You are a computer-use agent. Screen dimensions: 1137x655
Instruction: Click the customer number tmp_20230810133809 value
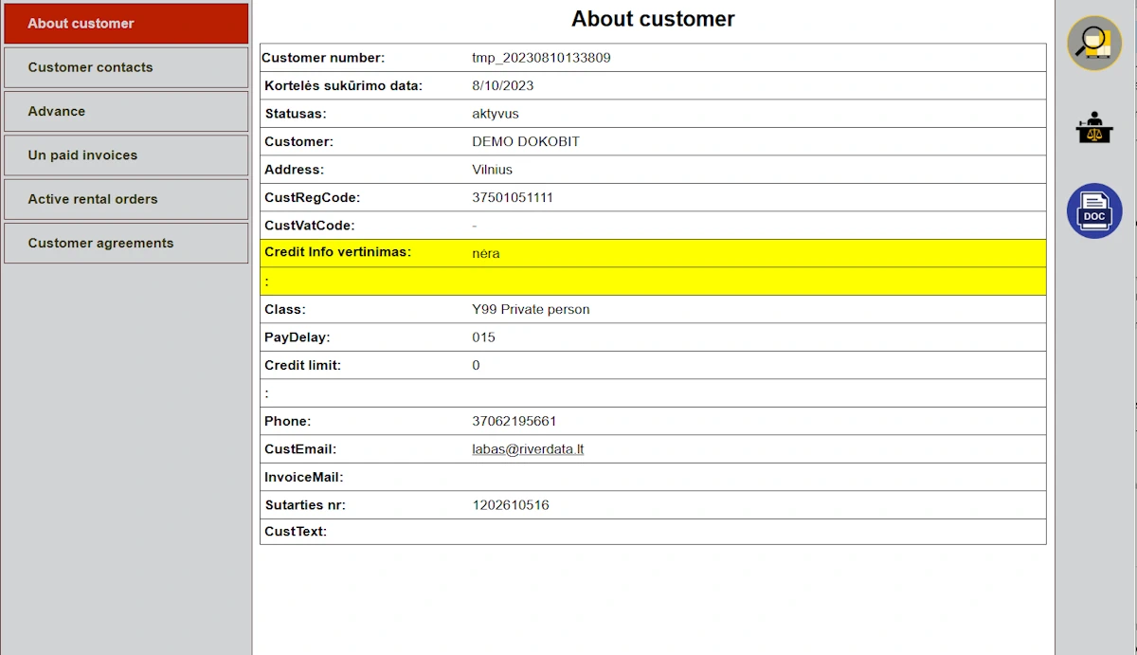click(541, 58)
